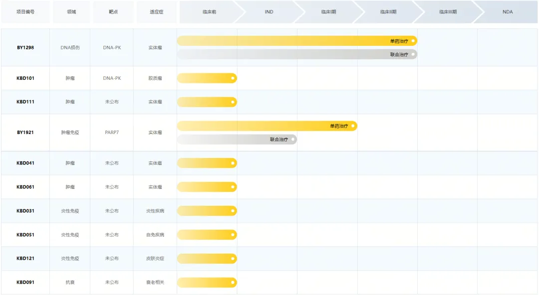Switch to the 临床I期 stage header
The image size is (539, 295).
328,12
